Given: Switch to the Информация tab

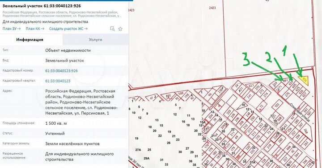Looking at the screenshot, I should click(30, 40).
